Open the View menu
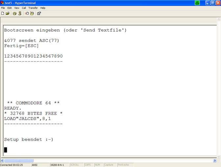Image resolution: width=221 pixels, height=167 pixels. 17,8
